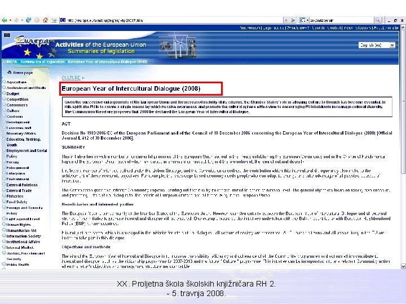Reload the page with the Refresh icon
Viewport: 406px width, 304px height.
[x=29, y=20]
